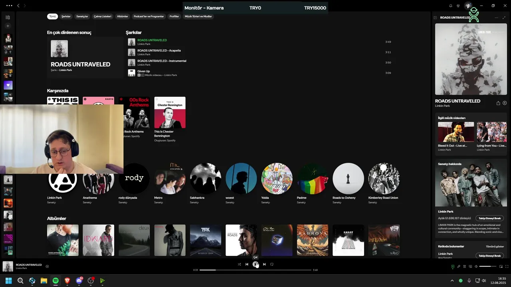Open more options in Now Playing panel header
Image resolution: width=511 pixels, height=287 pixels.
(x=497, y=18)
